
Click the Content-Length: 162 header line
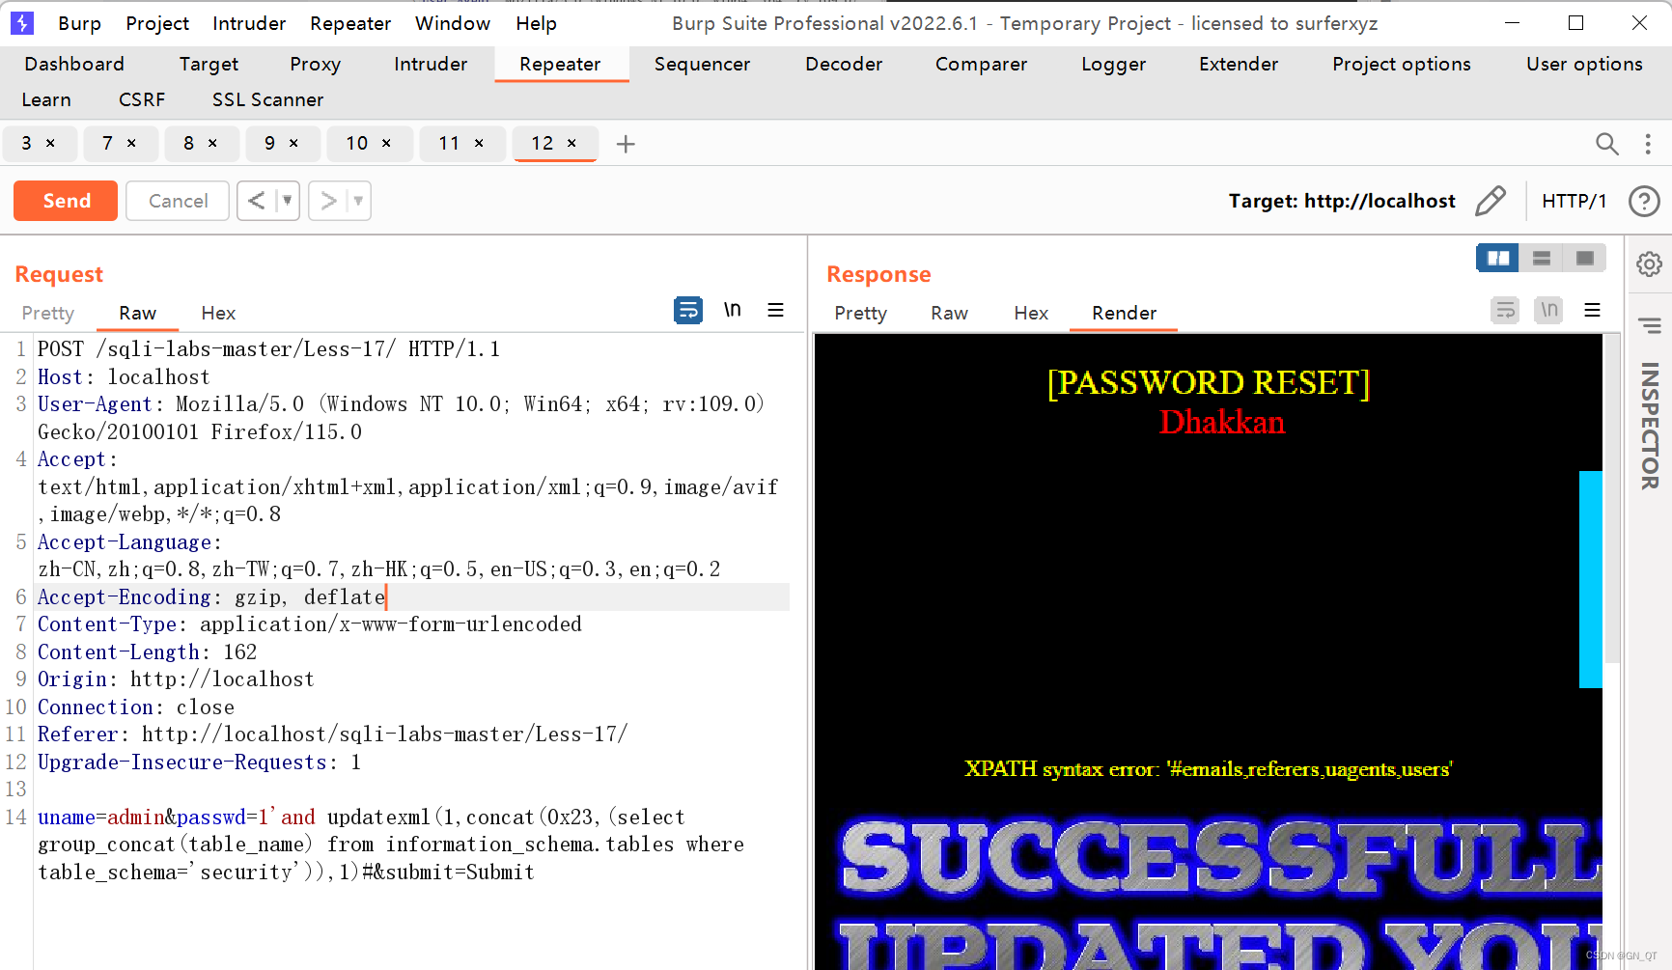coord(147,652)
